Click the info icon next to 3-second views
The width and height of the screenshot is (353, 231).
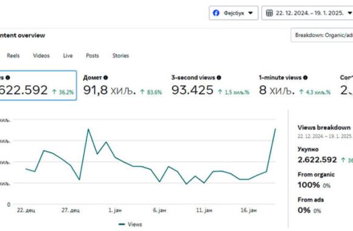(219, 78)
